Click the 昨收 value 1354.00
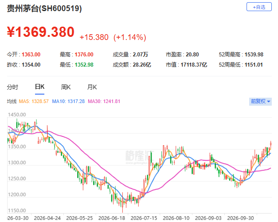This screenshot has height=222, width=278. pyautogui.click(x=31, y=65)
